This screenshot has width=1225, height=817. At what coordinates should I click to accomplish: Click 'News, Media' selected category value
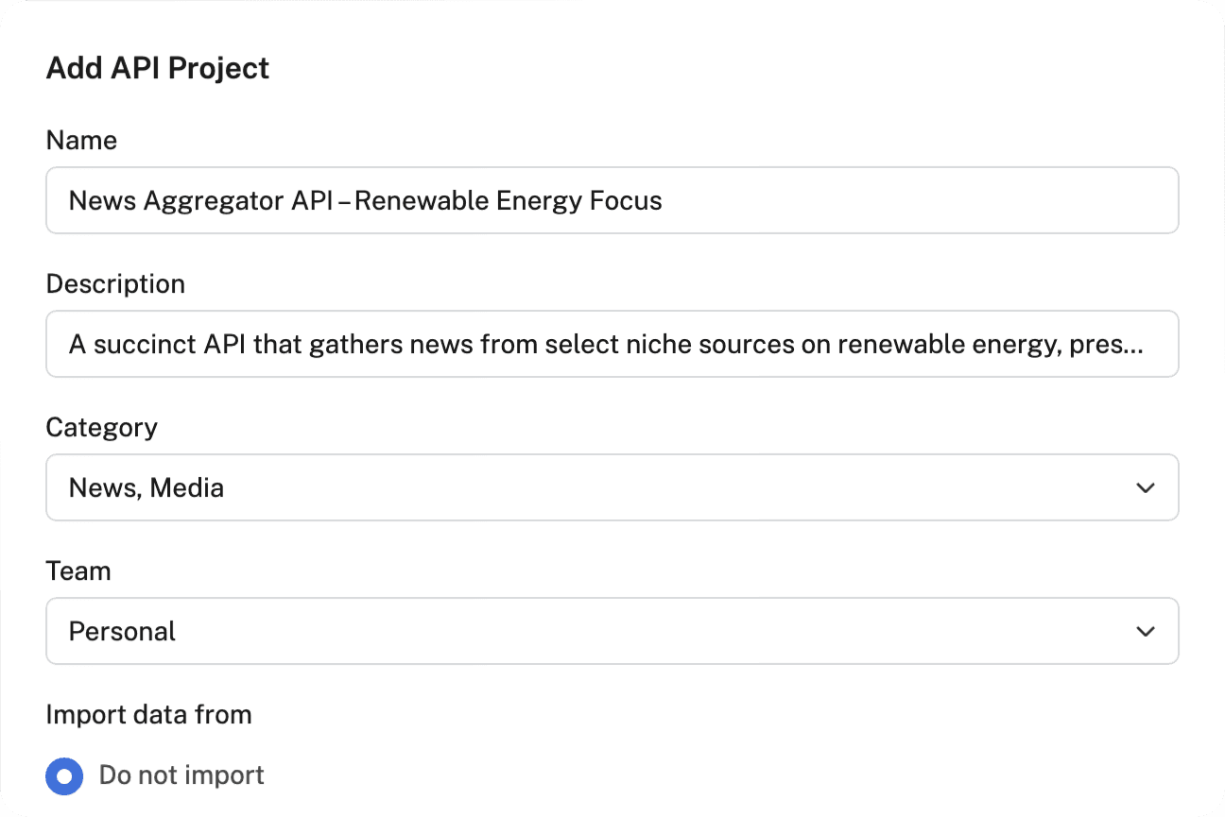[x=147, y=488]
